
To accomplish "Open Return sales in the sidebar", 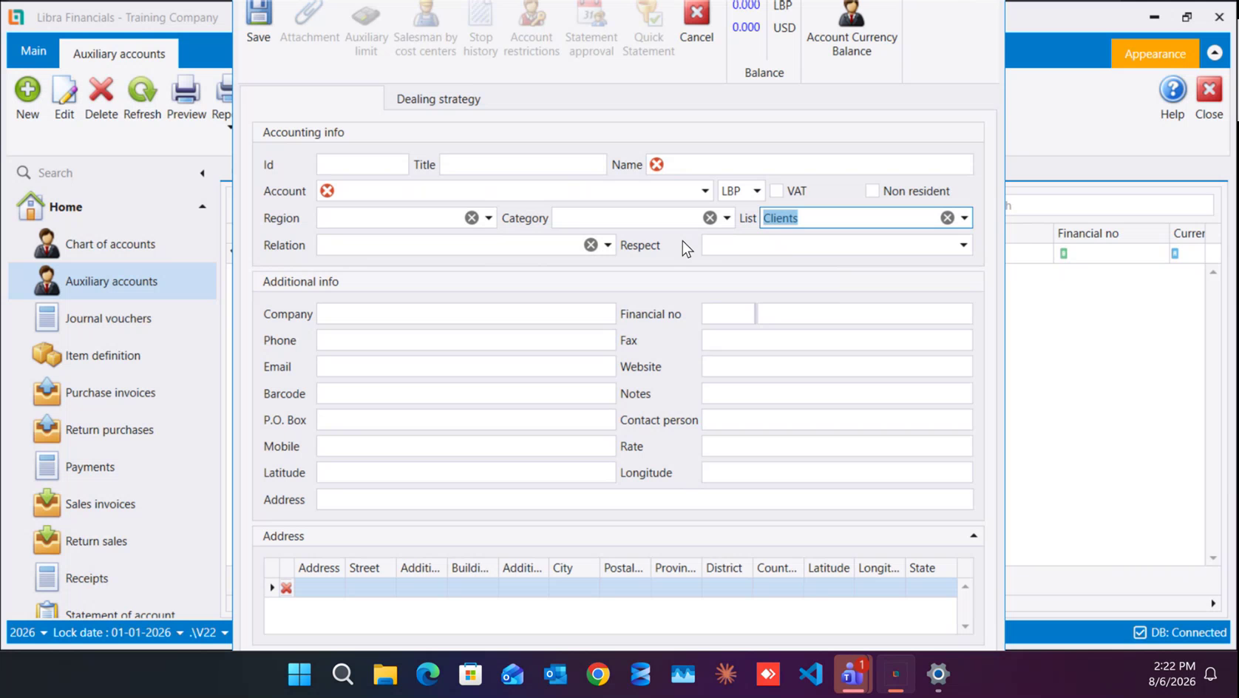I will (x=112, y=541).
